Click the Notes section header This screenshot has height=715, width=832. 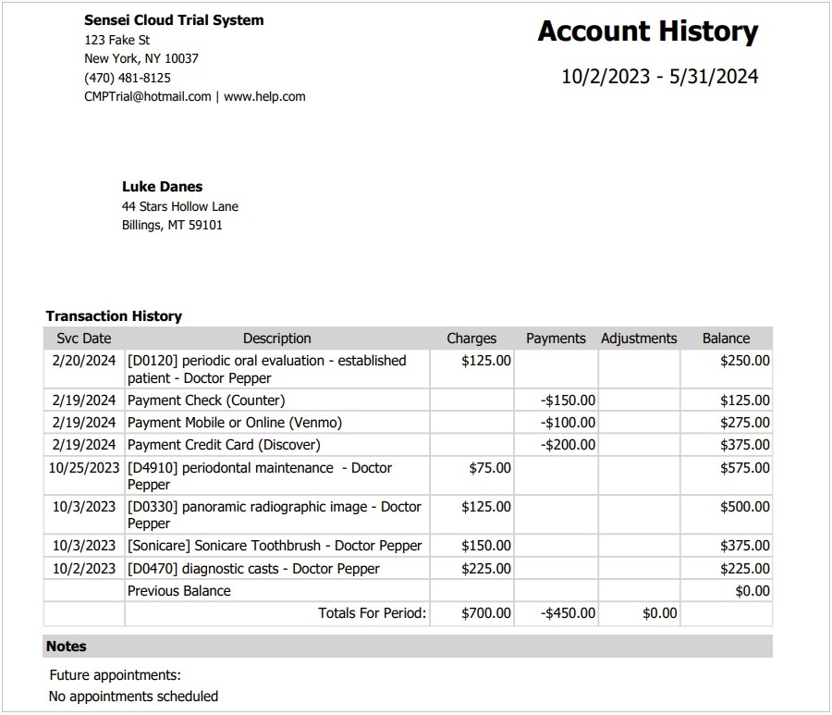67,647
